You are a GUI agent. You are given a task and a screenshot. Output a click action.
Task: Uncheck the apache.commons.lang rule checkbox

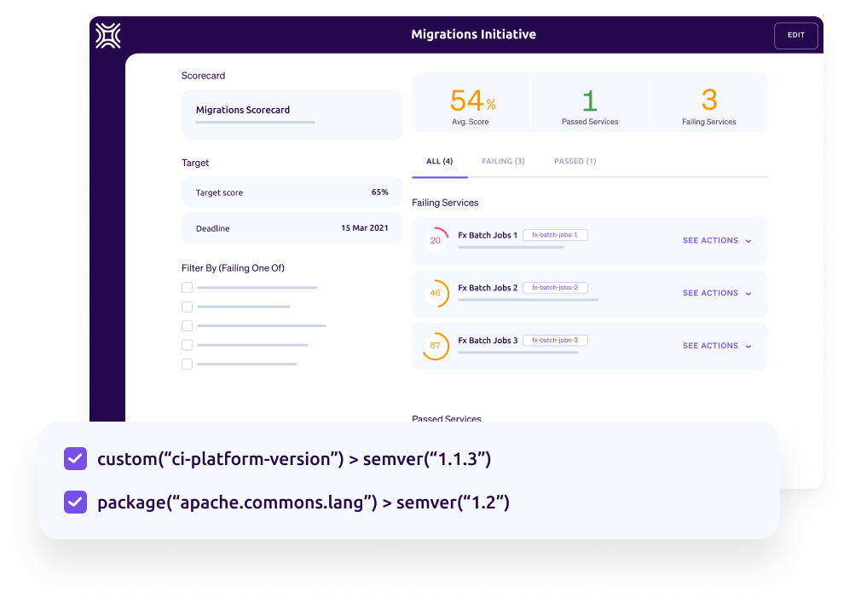[x=75, y=502]
